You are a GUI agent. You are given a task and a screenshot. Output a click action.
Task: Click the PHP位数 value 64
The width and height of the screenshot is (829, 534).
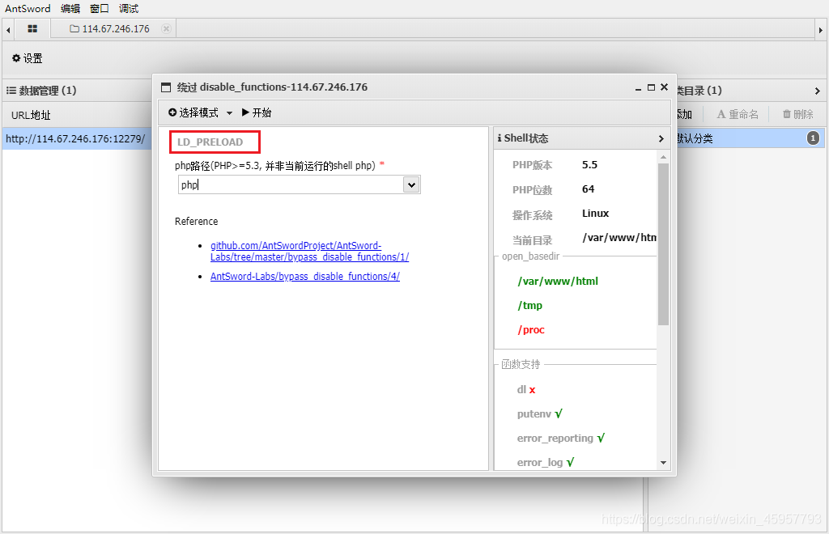(x=588, y=189)
